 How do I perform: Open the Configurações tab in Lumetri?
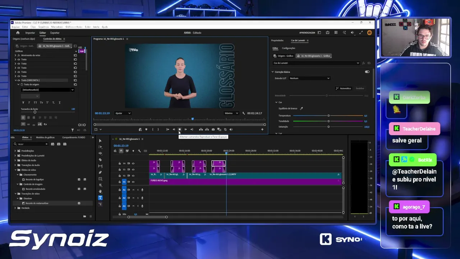289,48
